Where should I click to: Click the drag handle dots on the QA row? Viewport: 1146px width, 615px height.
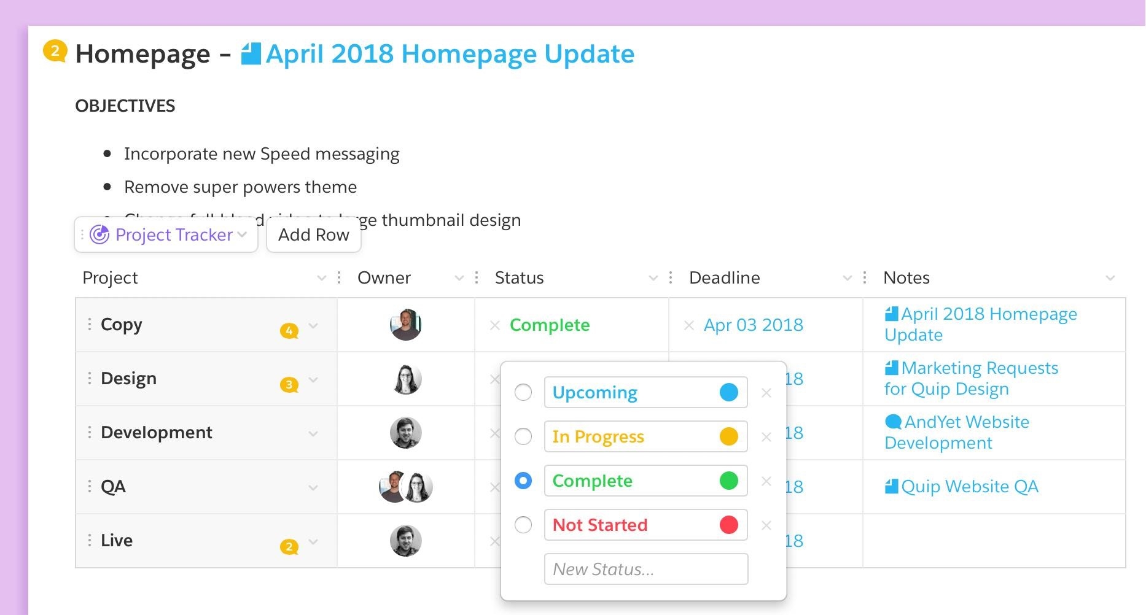click(88, 486)
